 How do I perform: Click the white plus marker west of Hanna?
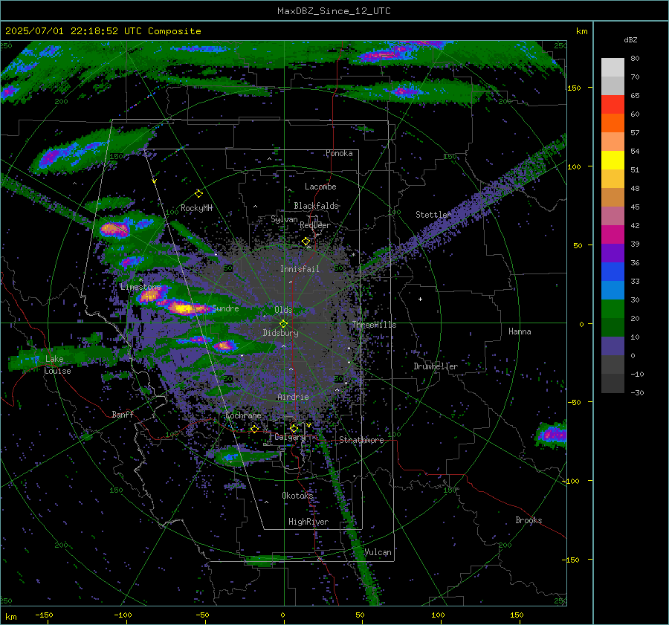420,299
